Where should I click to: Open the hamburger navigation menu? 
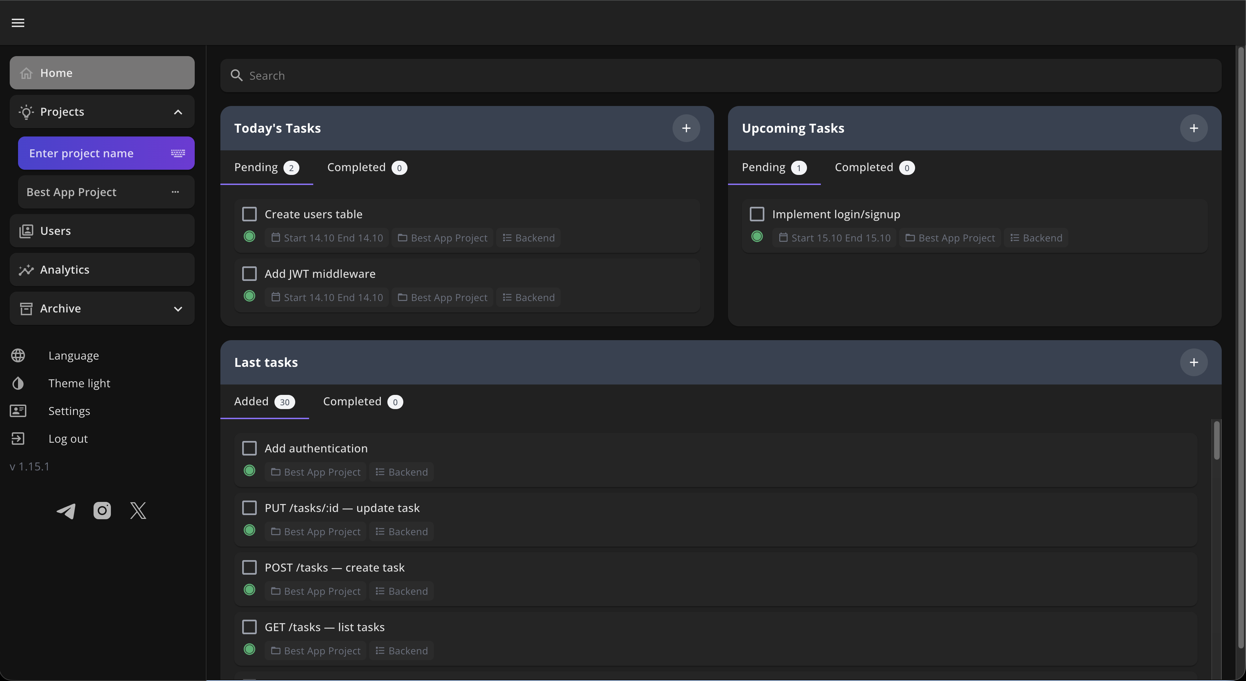[x=18, y=23]
